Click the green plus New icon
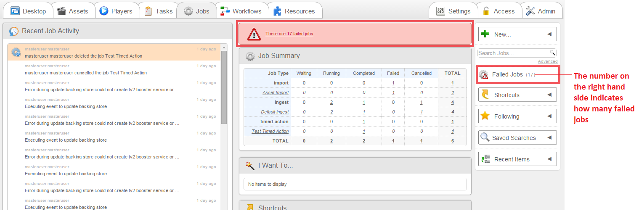The height and width of the screenshot is (211, 639). (x=485, y=34)
